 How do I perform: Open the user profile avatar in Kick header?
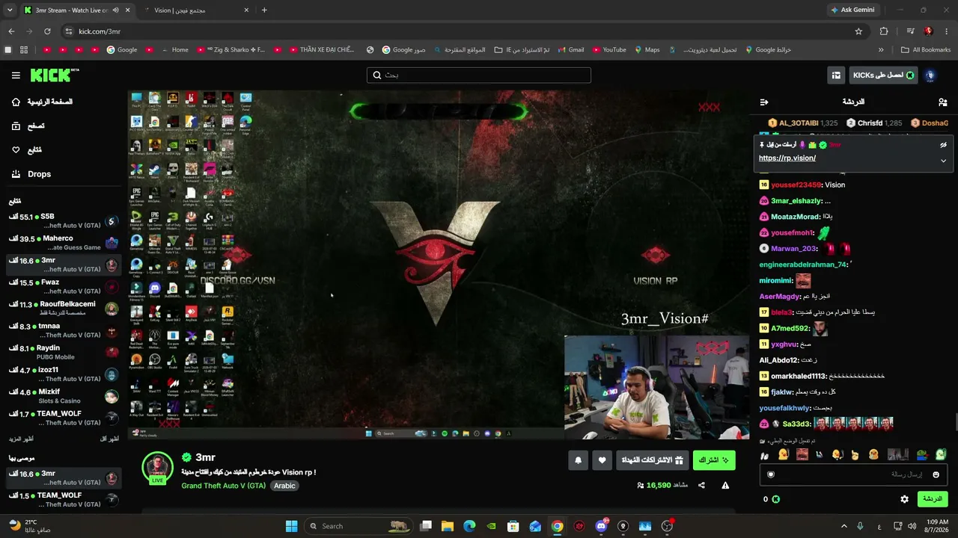[930, 75]
